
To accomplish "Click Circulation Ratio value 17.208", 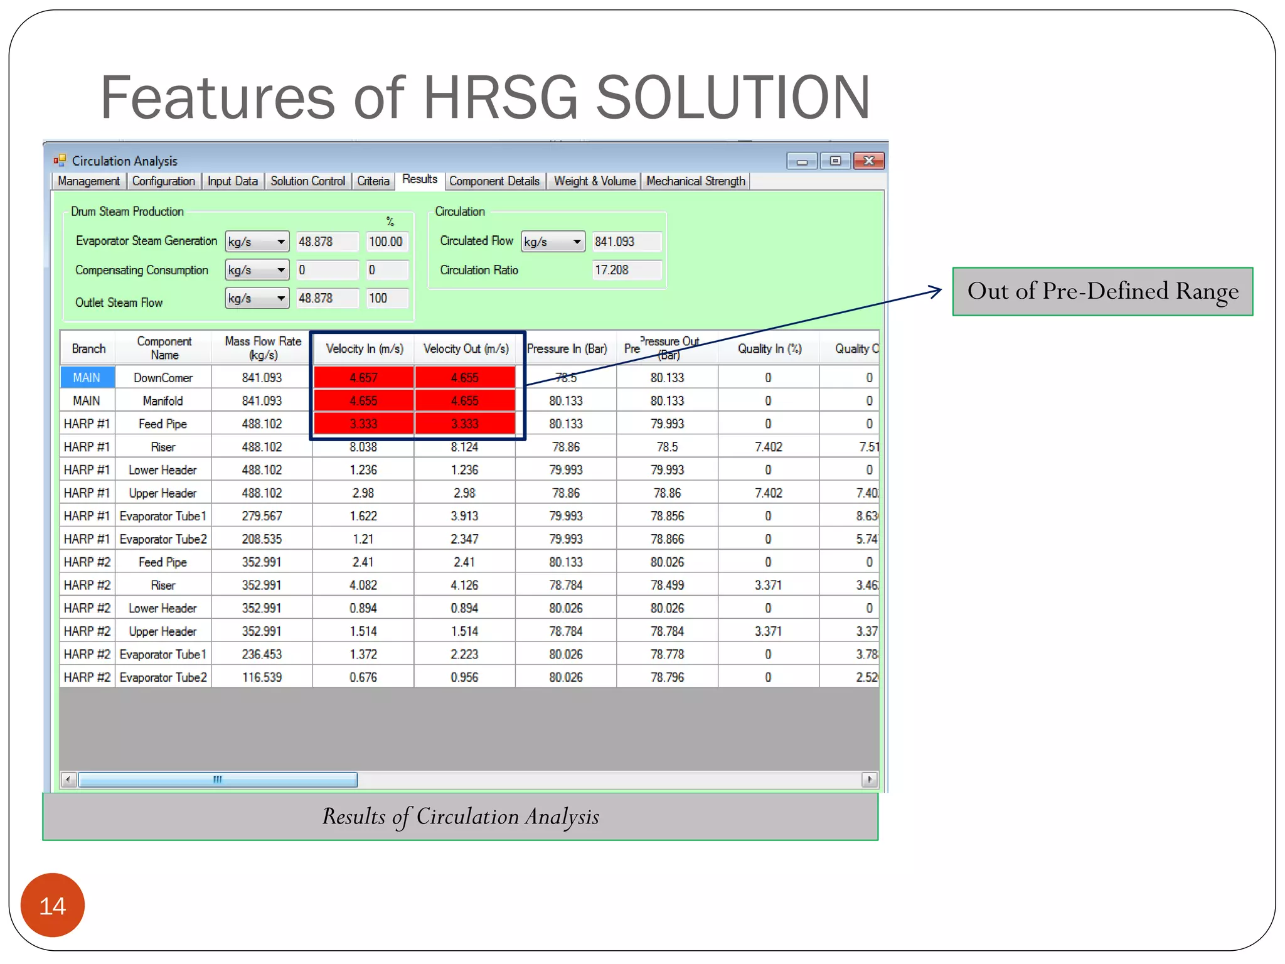I will coord(627,270).
